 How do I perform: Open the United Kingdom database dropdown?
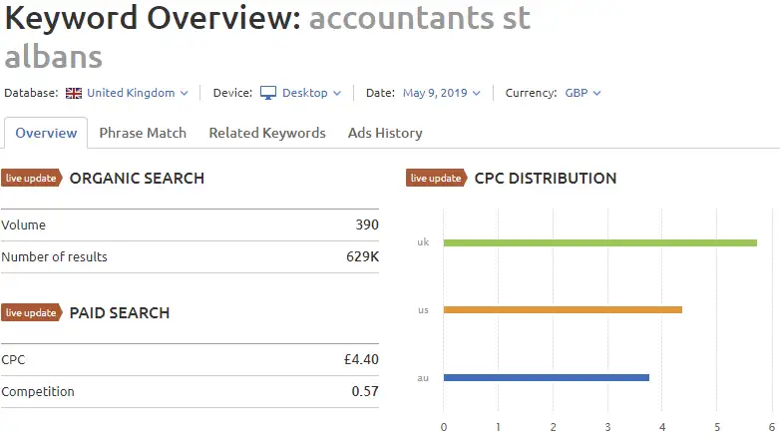[138, 93]
